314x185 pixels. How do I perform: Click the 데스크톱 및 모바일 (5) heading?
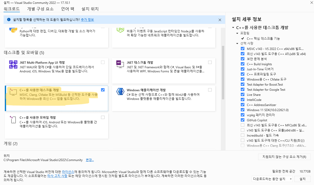coord(24,52)
